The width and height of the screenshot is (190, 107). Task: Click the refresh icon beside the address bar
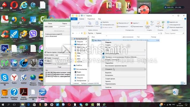pos(161,33)
